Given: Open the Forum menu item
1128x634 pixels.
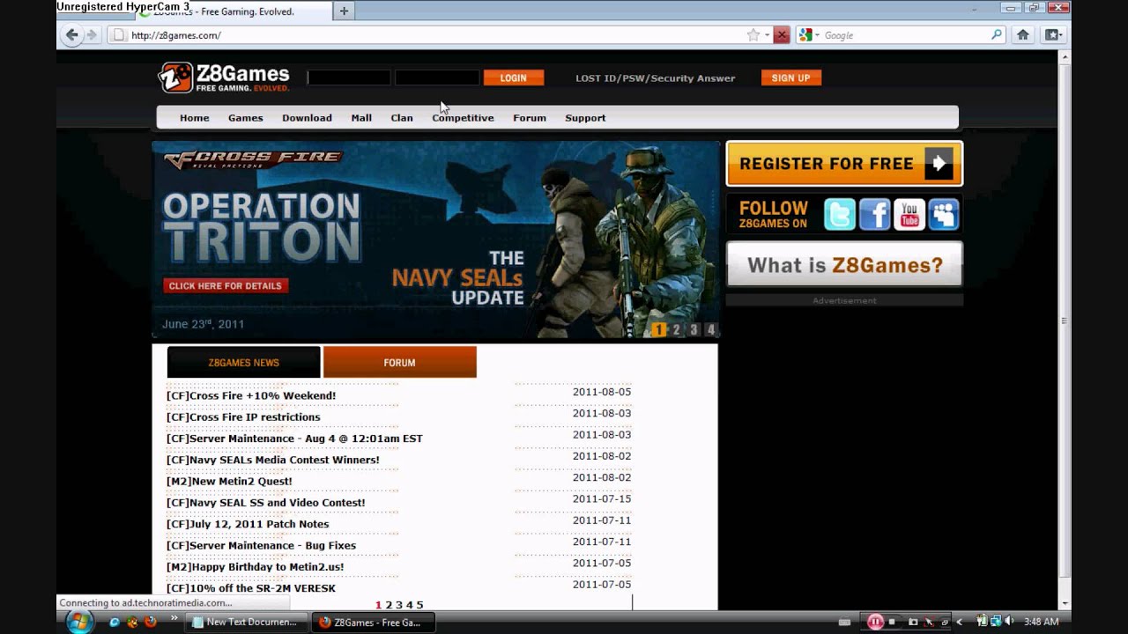Looking at the screenshot, I should (530, 118).
